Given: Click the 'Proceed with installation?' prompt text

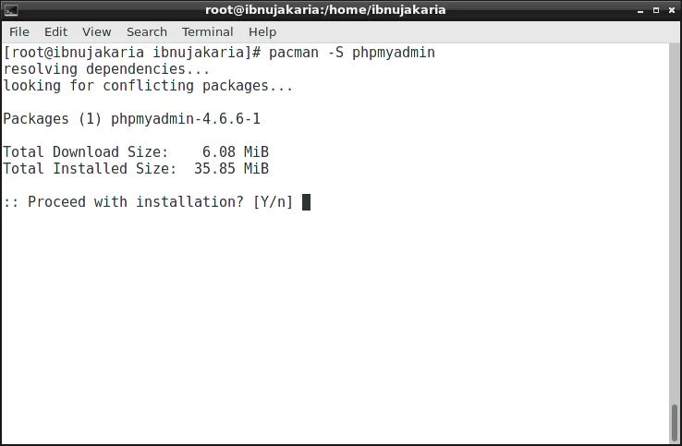Looking at the screenshot, I should click(136, 202).
